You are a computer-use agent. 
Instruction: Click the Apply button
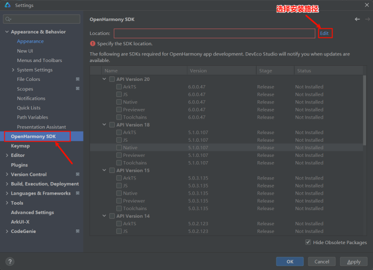(354, 262)
